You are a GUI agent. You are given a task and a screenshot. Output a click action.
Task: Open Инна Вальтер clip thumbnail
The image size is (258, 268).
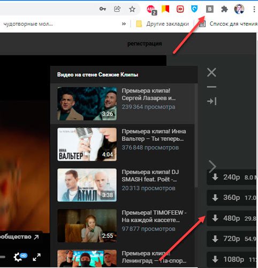pos(87,144)
